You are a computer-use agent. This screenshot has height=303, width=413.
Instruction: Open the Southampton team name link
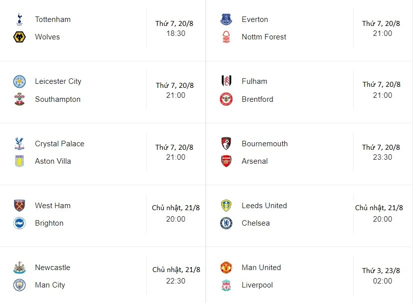[57, 99]
